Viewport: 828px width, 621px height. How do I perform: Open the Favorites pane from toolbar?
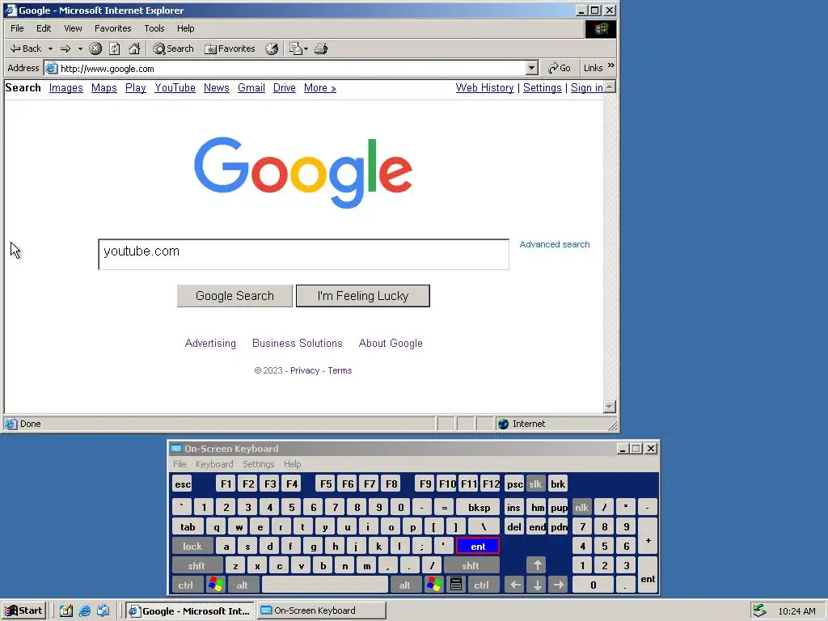(x=230, y=49)
